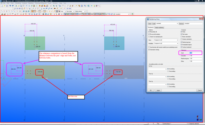
Task: Click the Save as button
Action: click(x=181, y=23)
